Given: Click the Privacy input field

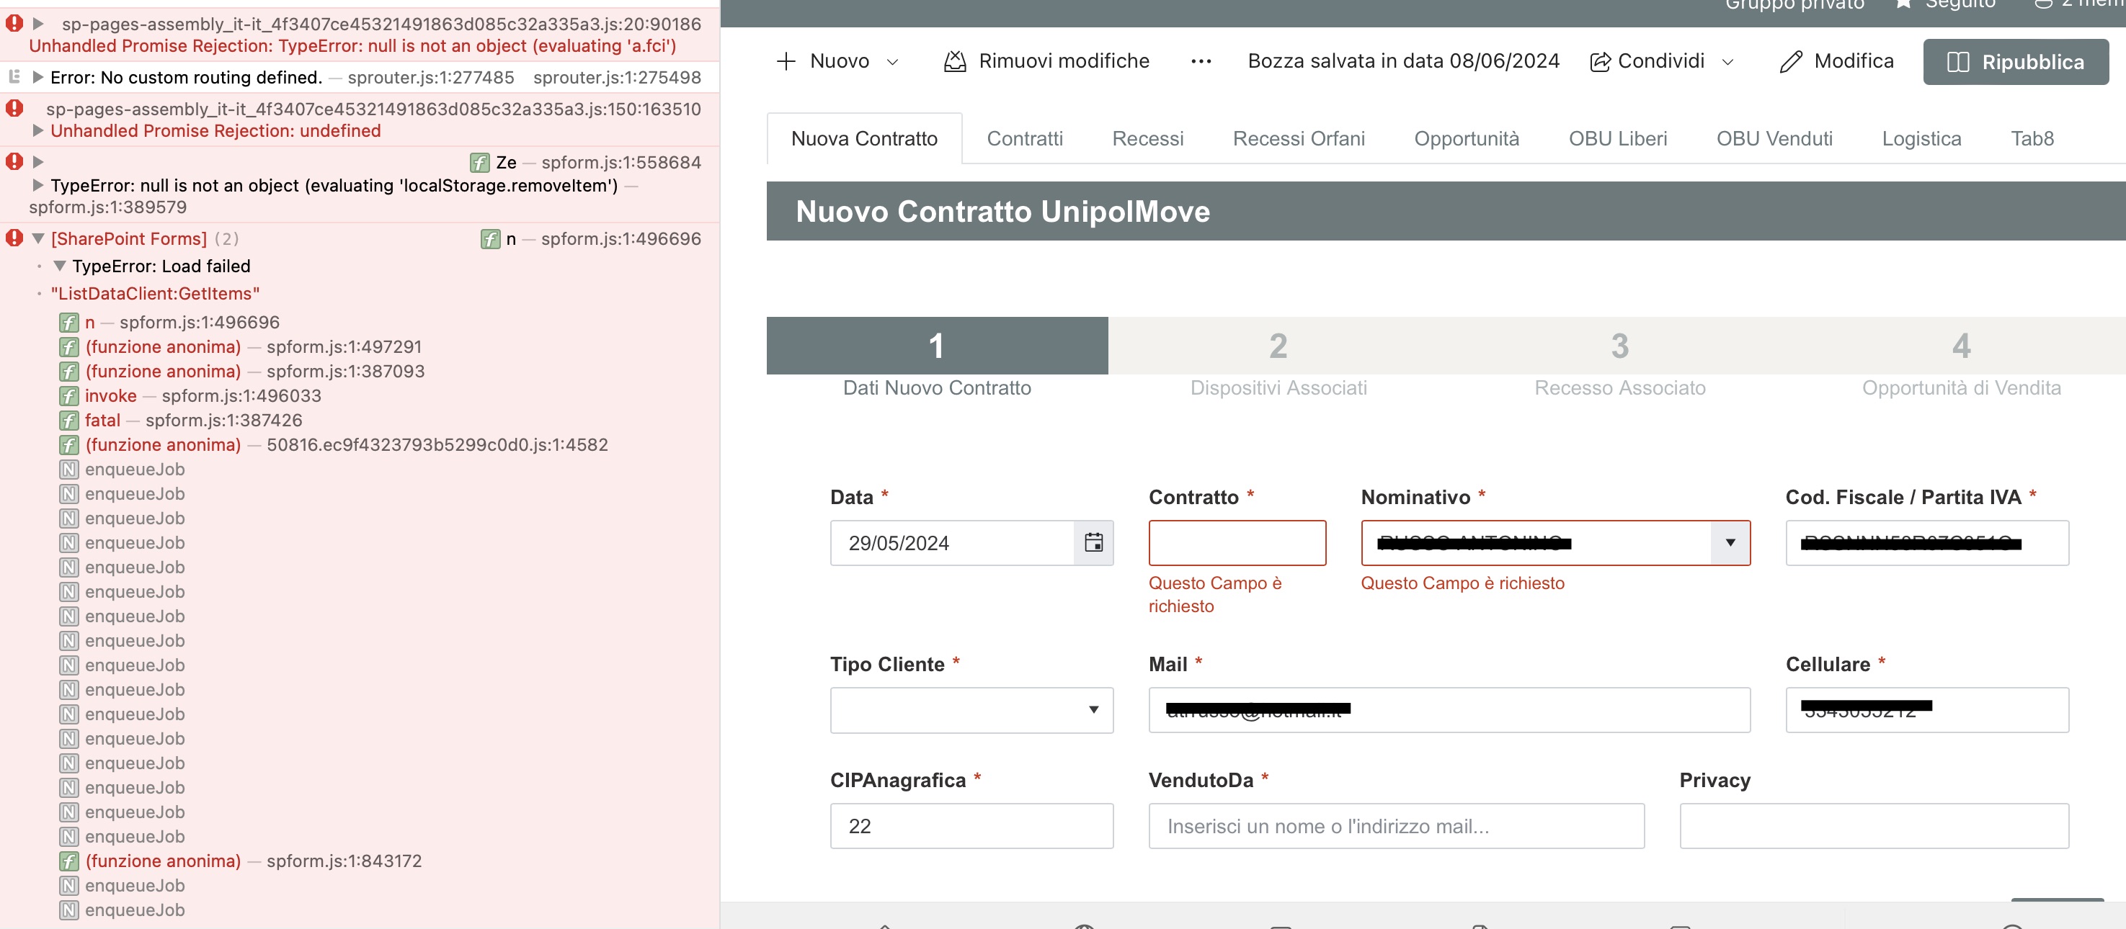Looking at the screenshot, I should point(1874,825).
